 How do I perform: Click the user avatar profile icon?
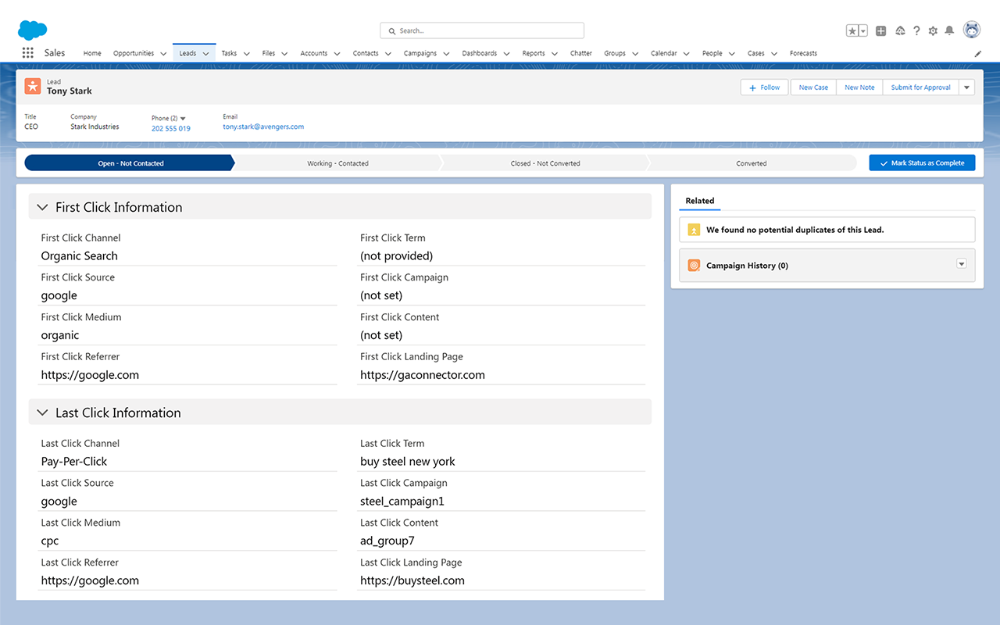point(972,30)
